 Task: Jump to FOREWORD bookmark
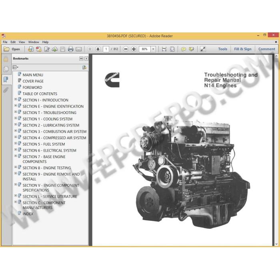pos(32,88)
